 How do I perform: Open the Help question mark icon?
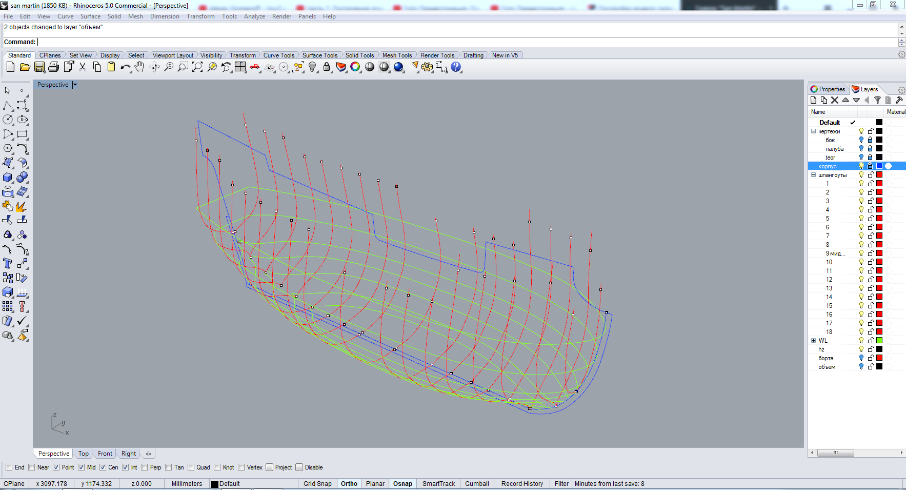pos(456,67)
